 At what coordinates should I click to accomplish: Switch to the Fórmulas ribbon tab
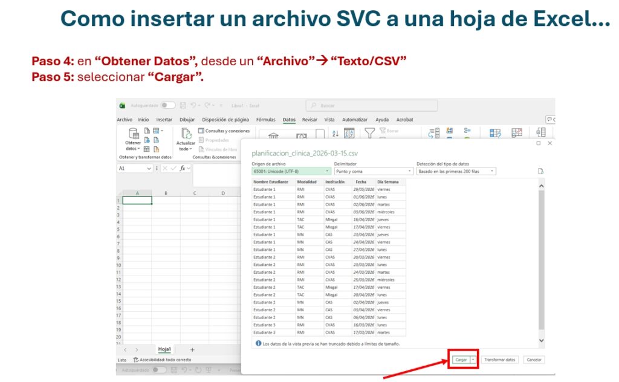click(266, 120)
